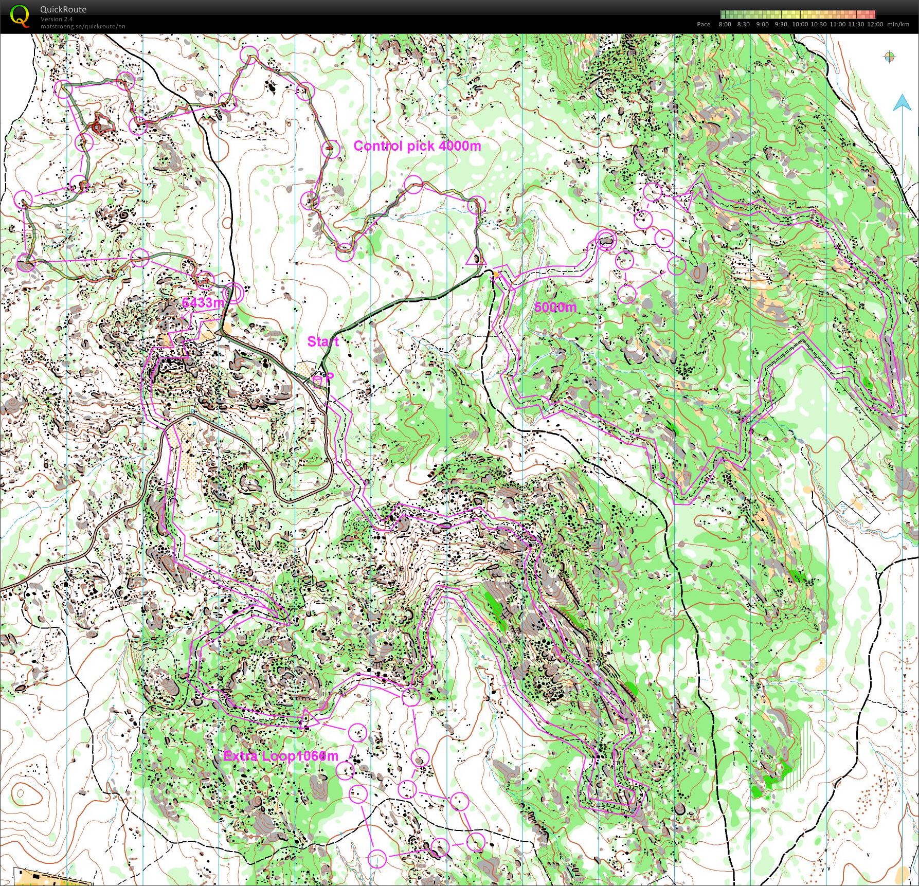The width and height of the screenshot is (919, 886).
Task: Click the 'Control pick 4000m' label
Action: click(417, 146)
